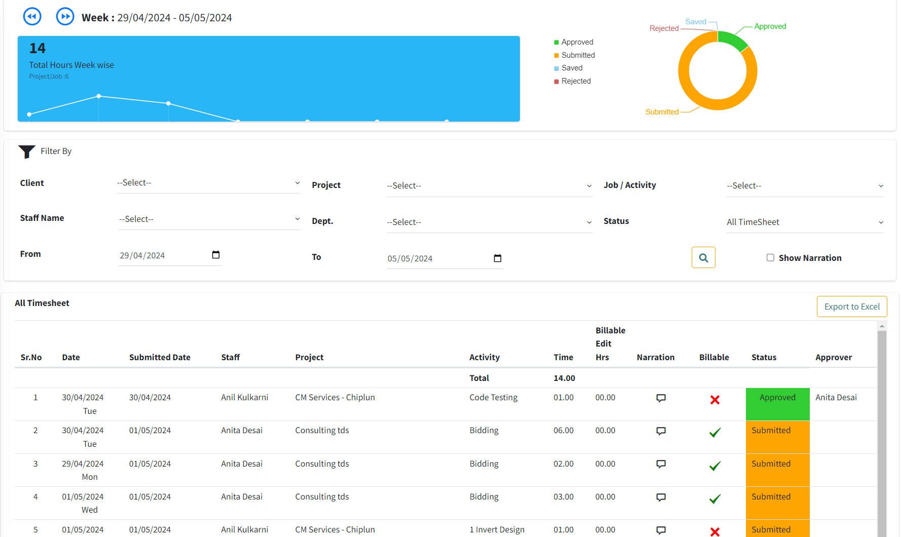Click the chart point at the highest peak
901x537 pixels.
point(99,96)
